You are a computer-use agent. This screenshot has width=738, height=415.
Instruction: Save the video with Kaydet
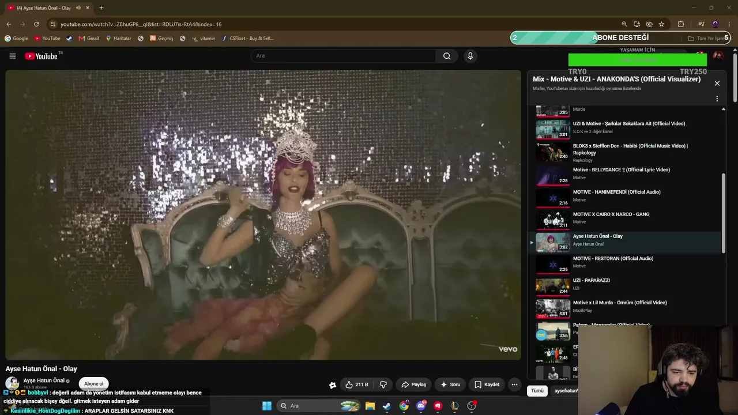coord(487,384)
